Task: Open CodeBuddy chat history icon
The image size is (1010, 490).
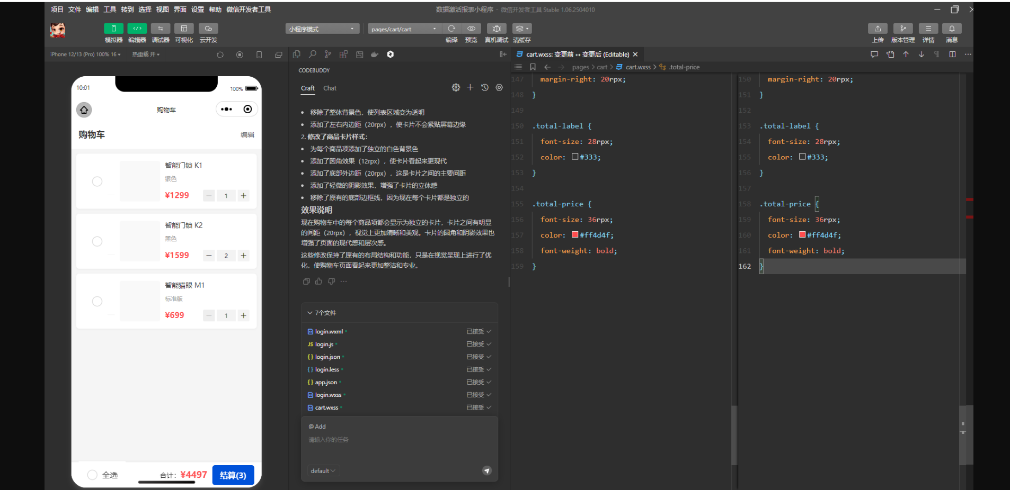Action: [485, 87]
